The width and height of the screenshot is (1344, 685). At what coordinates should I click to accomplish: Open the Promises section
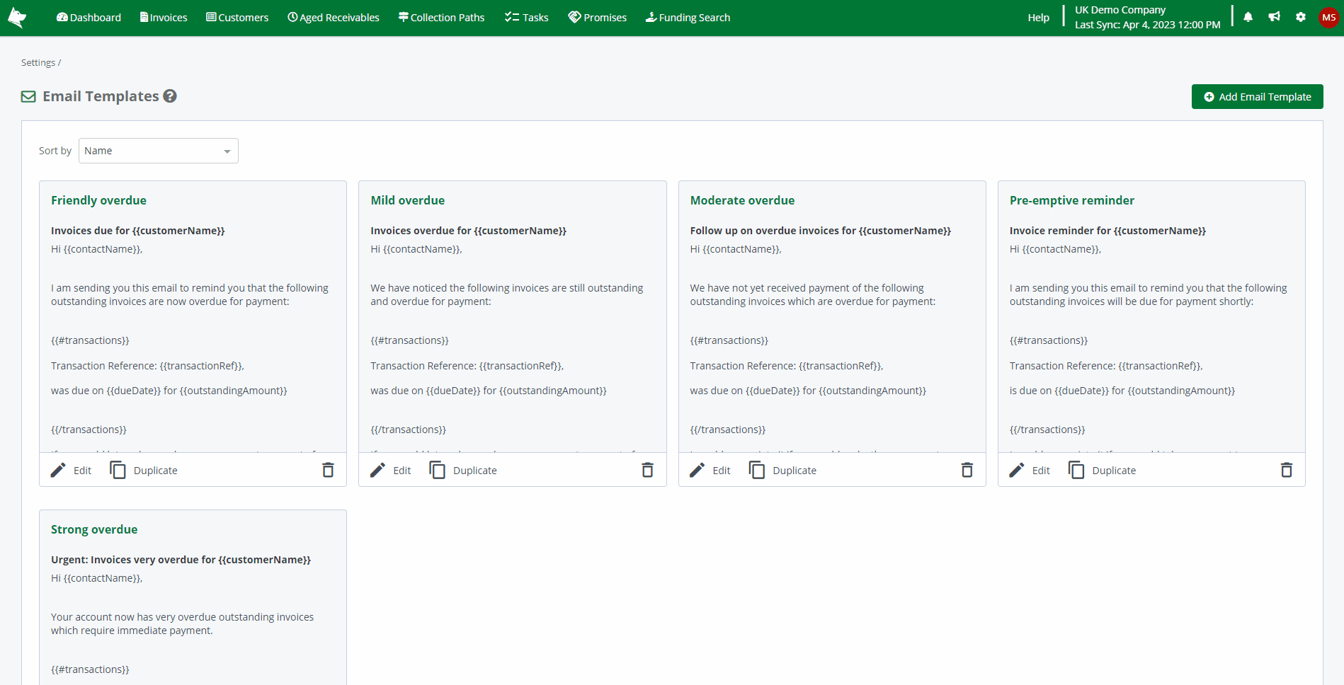coord(597,17)
